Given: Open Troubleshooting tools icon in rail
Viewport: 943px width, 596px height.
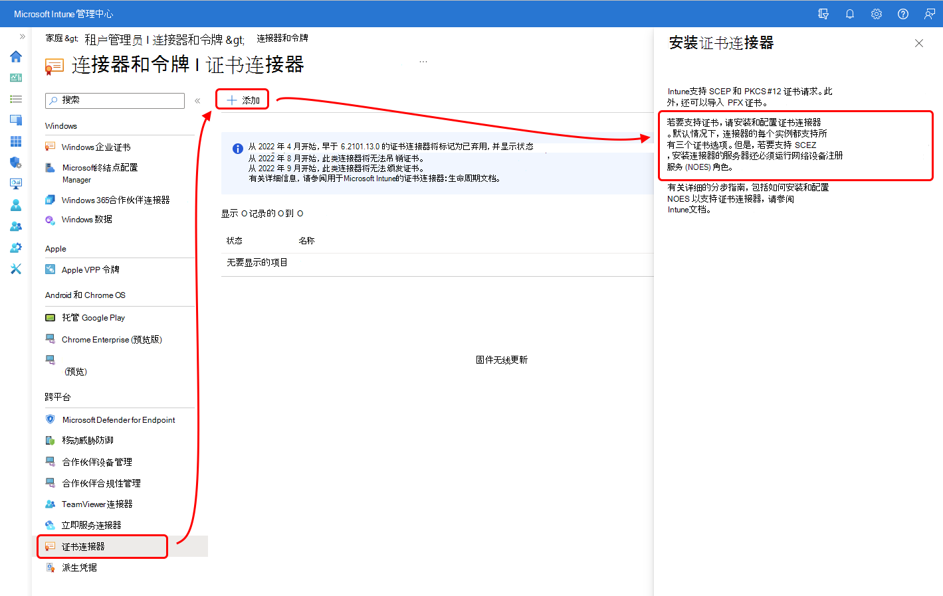Looking at the screenshot, I should point(16,269).
